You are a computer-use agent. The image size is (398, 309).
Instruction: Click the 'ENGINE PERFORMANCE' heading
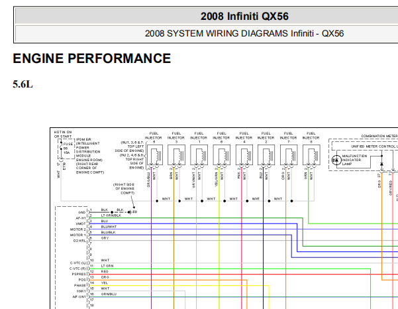coord(92,58)
